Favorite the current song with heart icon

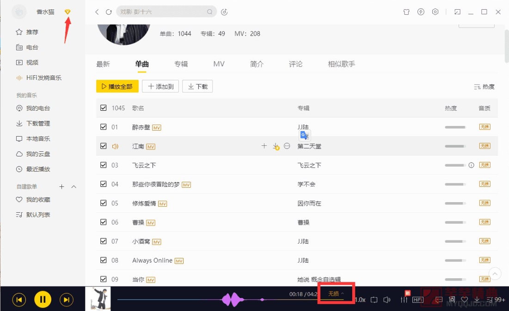point(464,299)
